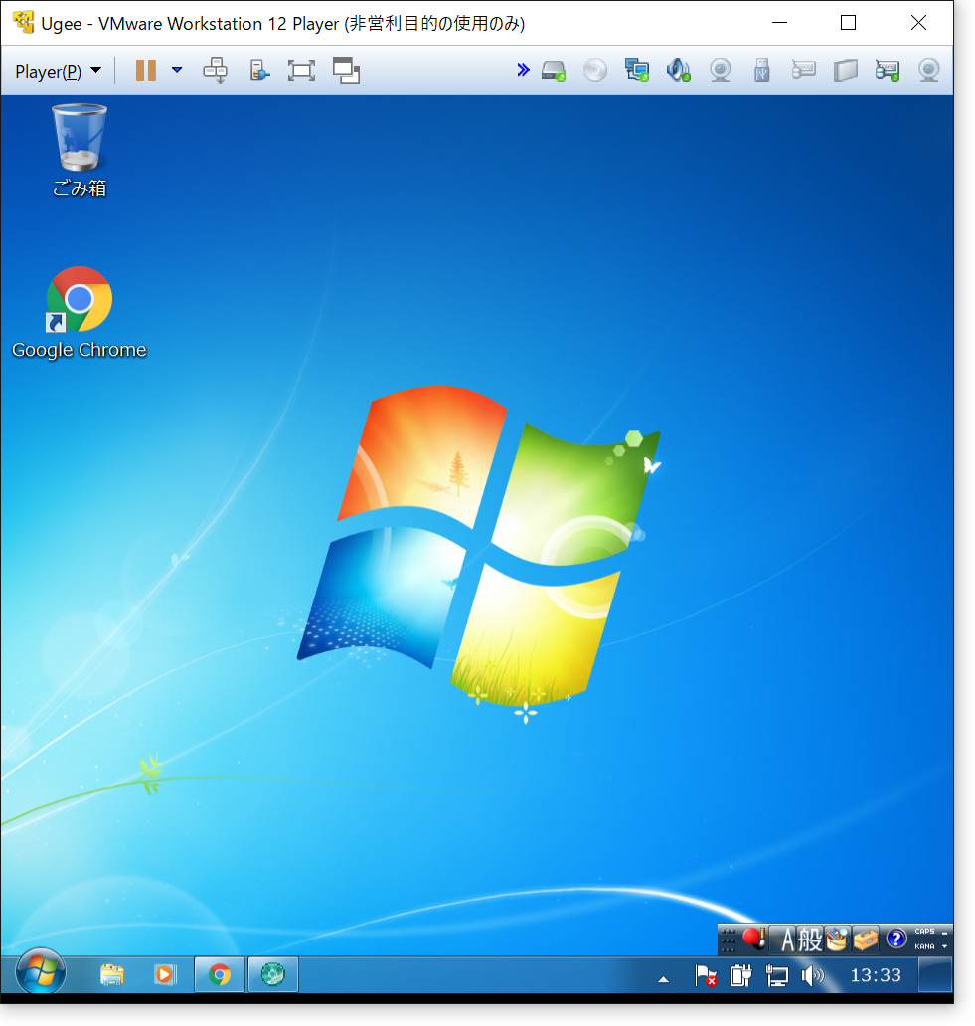The image size is (975, 1026).
Task: Open the language bar options down arrow
Action: (x=944, y=946)
